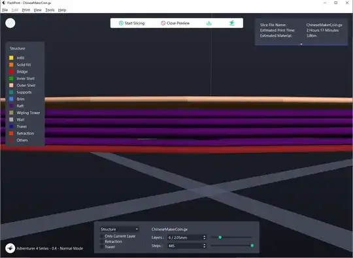The width and height of the screenshot is (353, 258).
Task: Click the send-to-printer icon in the toolbar
Action: [232, 23]
